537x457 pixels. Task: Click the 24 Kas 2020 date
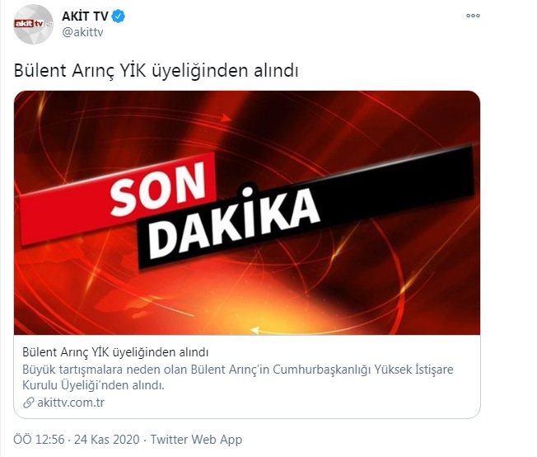[107, 440]
